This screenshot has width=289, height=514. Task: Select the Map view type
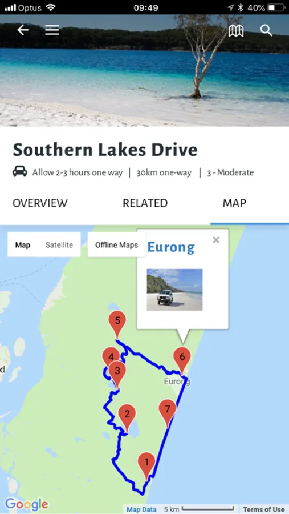[x=23, y=245]
